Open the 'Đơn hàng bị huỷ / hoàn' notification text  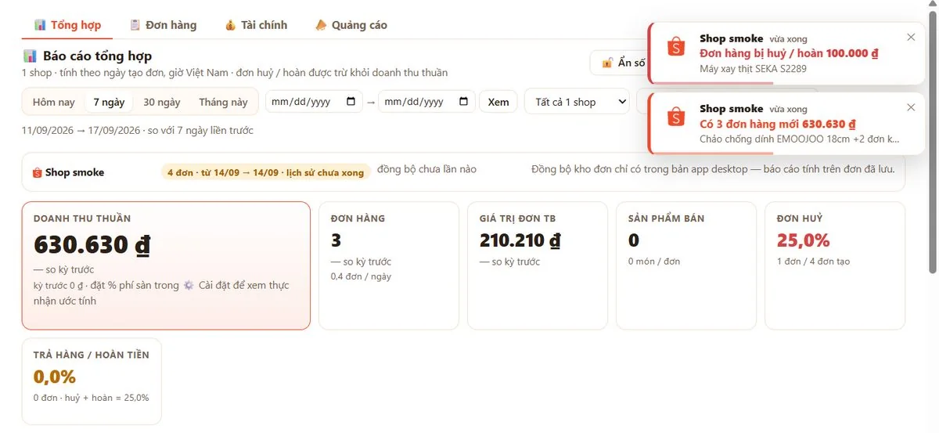click(x=789, y=53)
